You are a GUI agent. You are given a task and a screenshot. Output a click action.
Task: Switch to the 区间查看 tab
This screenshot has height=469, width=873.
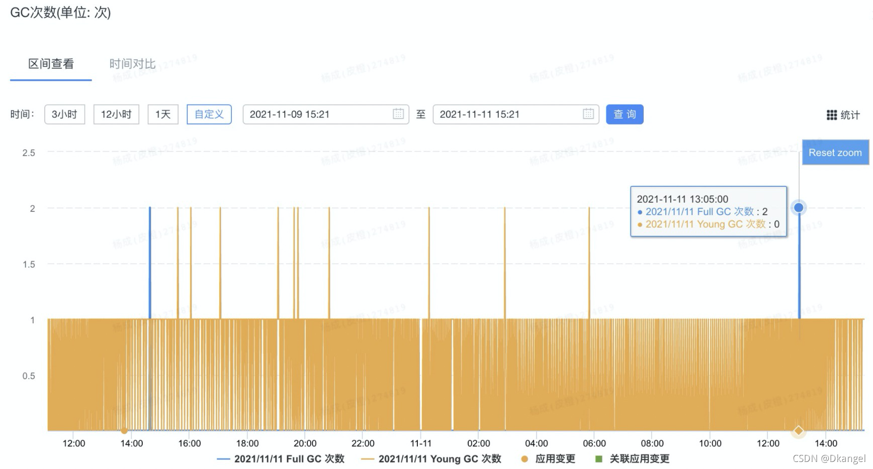pos(51,64)
